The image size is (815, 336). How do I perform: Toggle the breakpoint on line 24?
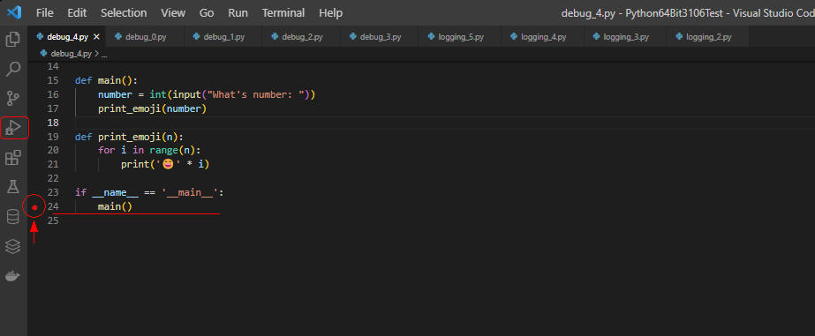34,208
